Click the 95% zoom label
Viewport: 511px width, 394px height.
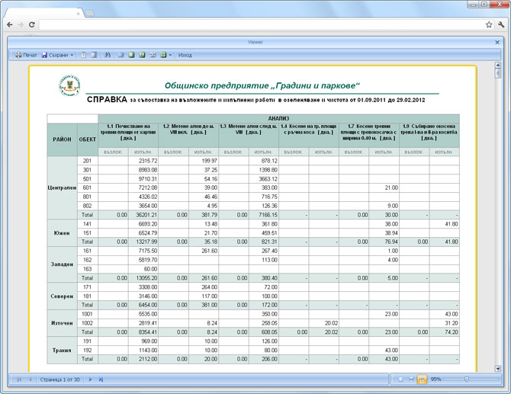coord(435,380)
